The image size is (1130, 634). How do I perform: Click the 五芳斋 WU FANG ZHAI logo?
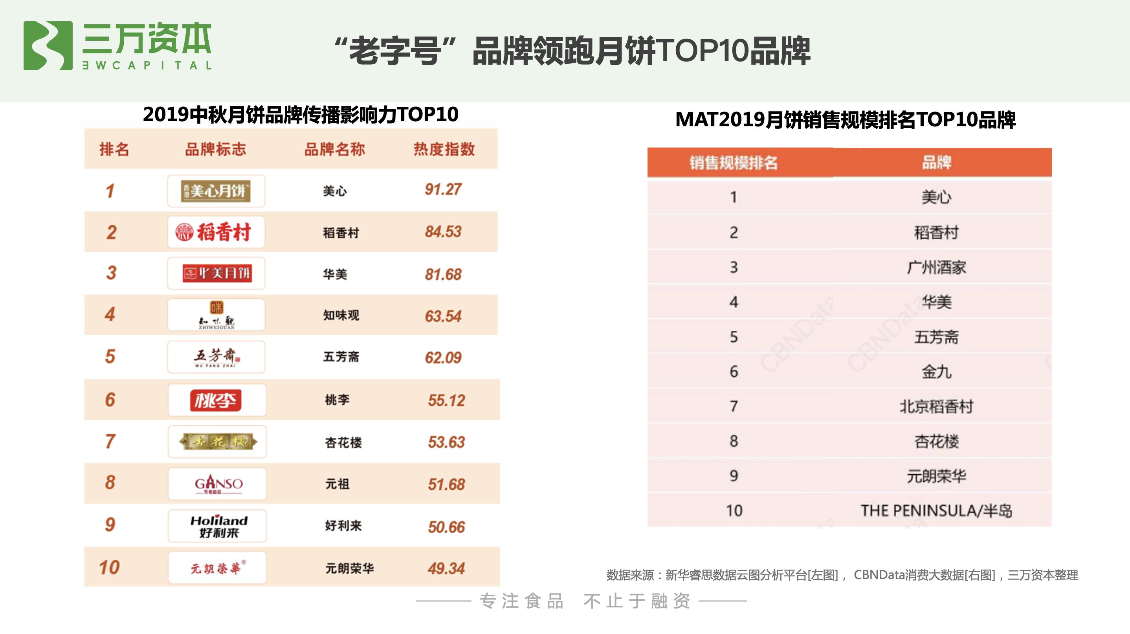click(x=217, y=357)
